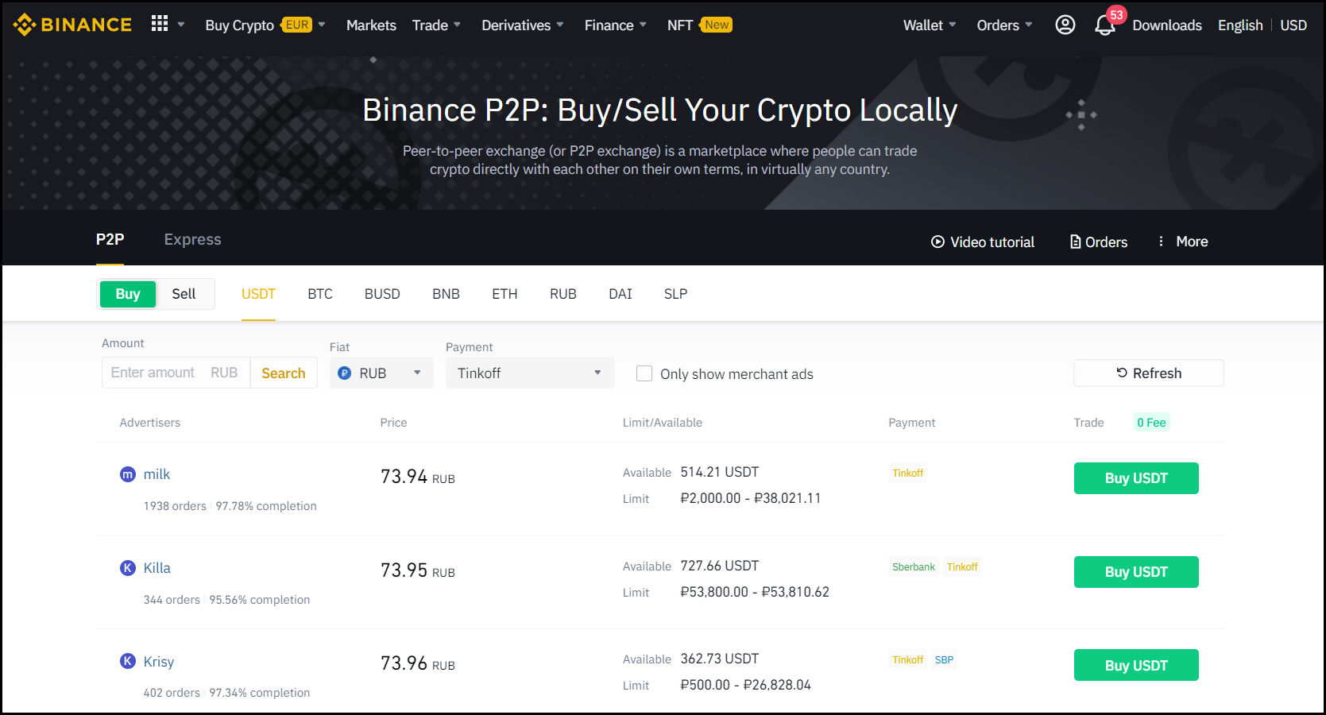Toggle to Sell mode

coord(184,294)
